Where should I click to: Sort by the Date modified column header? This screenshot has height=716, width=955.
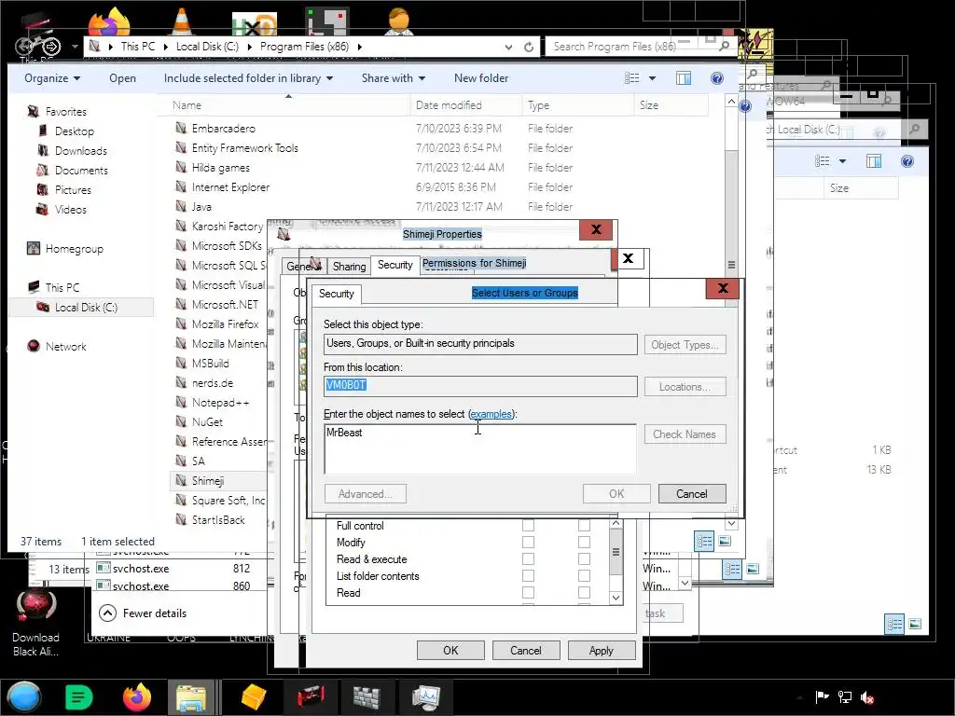click(465, 105)
